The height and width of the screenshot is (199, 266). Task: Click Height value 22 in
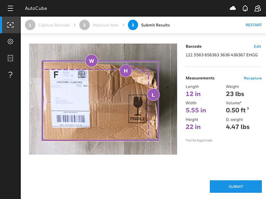point(193,127)
